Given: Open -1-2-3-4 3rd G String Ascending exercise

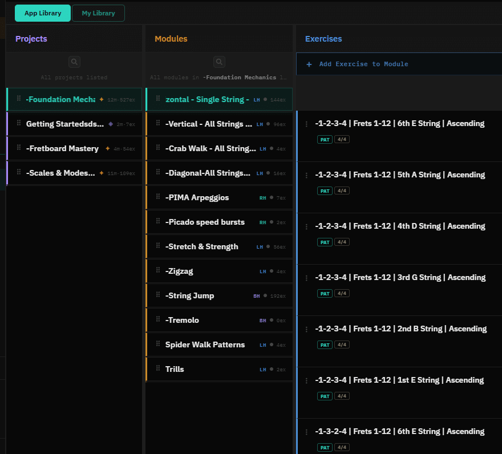Looking at the screenshot, I should (x=399, y=290).
